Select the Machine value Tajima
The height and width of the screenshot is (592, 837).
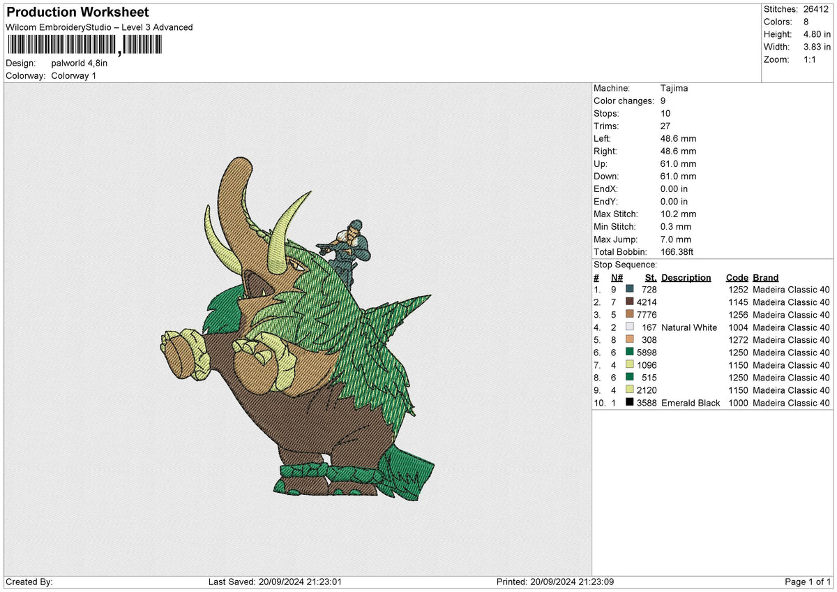tap(674, 89)
